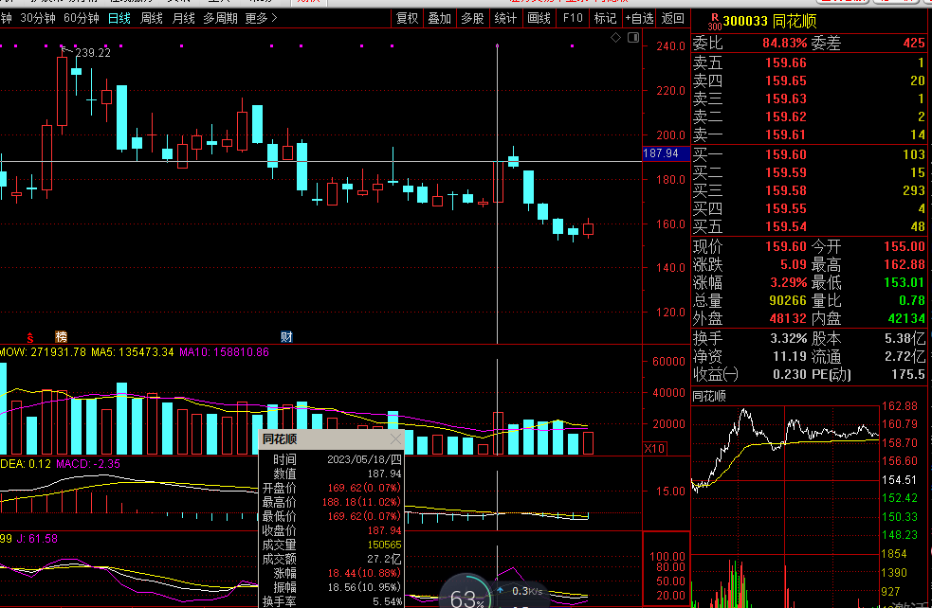Click the J: 61.58 KDJ label
This screenshot has height=608, width=932.
click(37, 539)
